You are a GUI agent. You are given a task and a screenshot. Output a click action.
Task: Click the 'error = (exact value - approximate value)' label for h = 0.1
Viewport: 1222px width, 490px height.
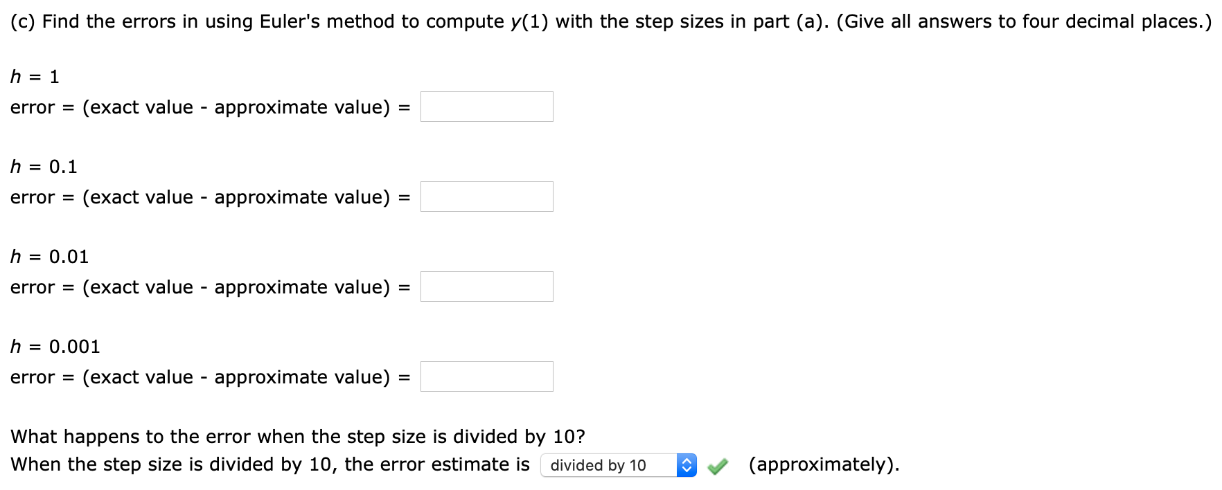point(206,197)
